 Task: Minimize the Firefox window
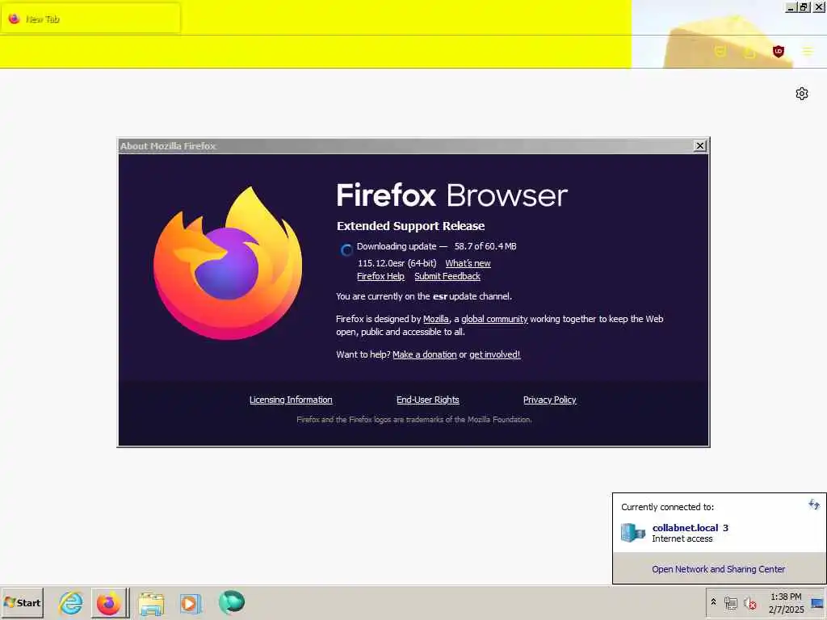click(x=790, y=7)
